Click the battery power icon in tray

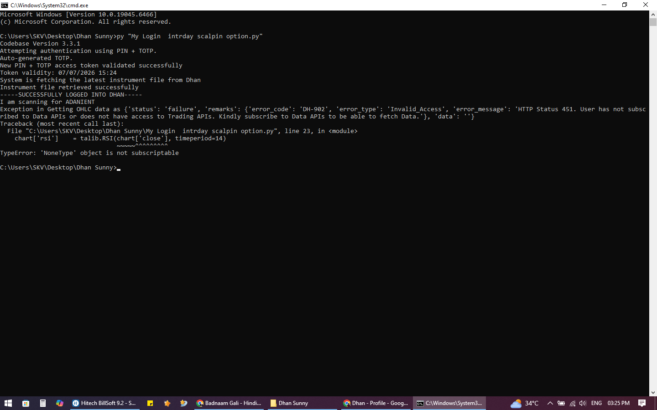(561, 403)
